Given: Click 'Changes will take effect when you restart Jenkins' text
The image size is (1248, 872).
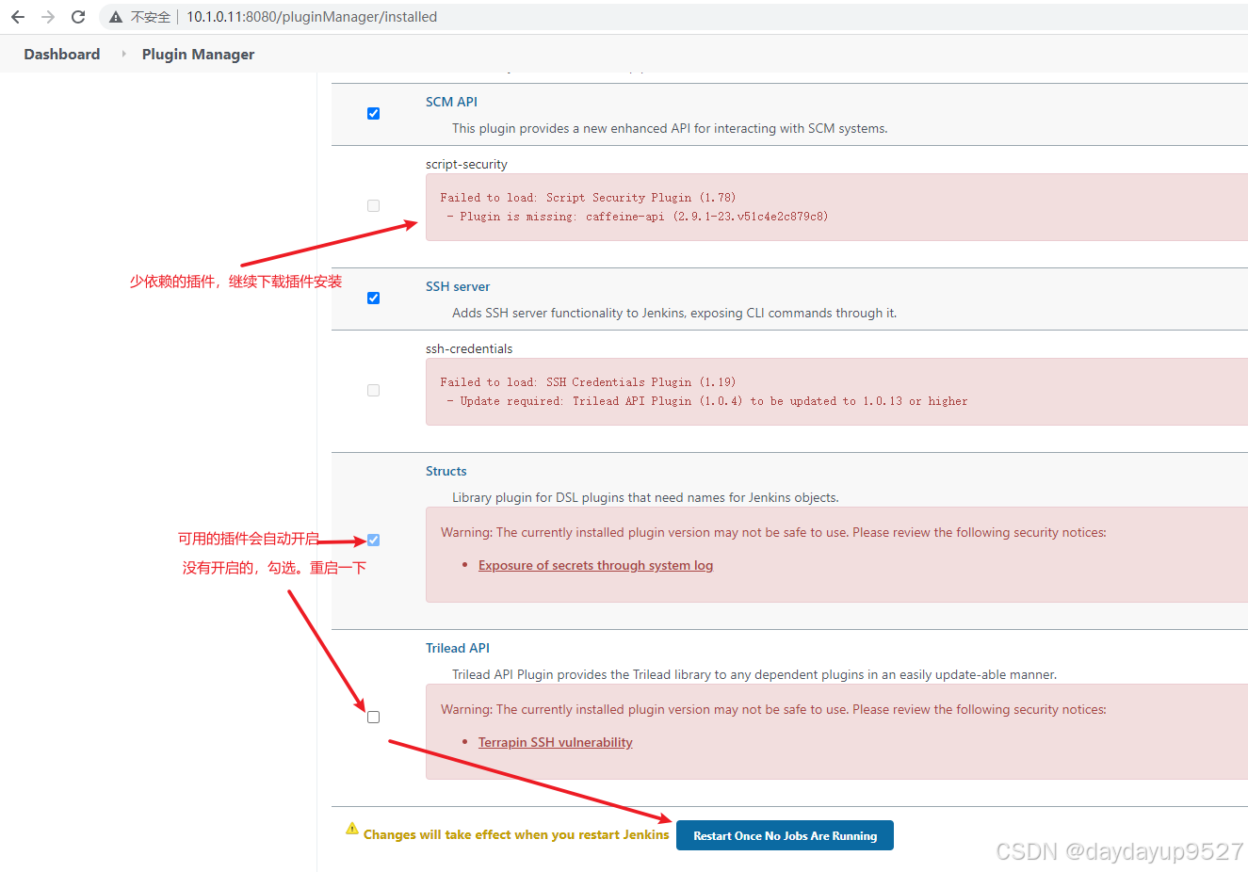Looking at the screenshot, I should (516, 834).
